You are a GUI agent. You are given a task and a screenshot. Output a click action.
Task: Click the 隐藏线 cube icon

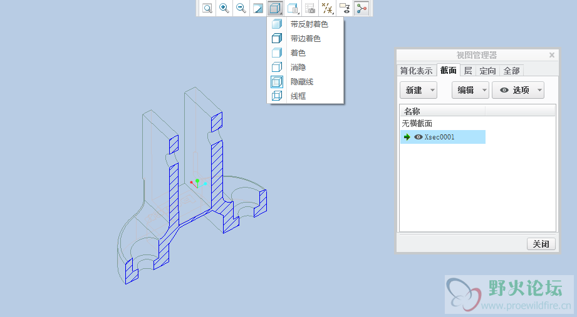277,81
